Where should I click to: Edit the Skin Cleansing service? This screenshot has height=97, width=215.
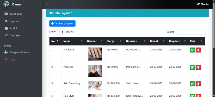193,84
